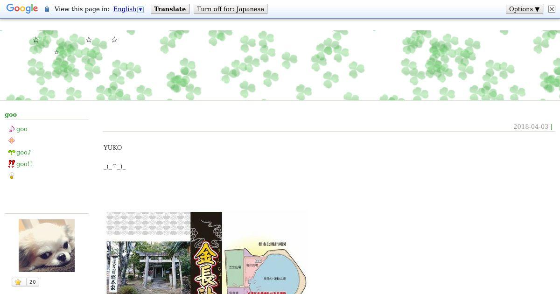Click the Translate button

(x=170, y=9)
